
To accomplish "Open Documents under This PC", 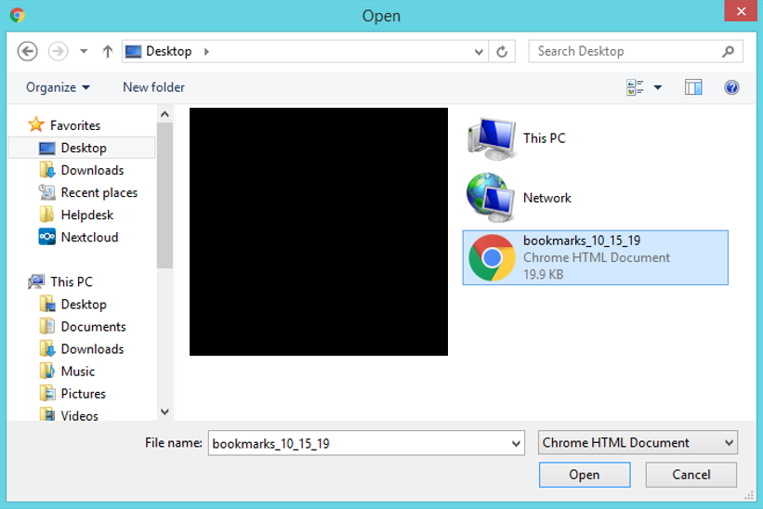I will tap(93, 327).
